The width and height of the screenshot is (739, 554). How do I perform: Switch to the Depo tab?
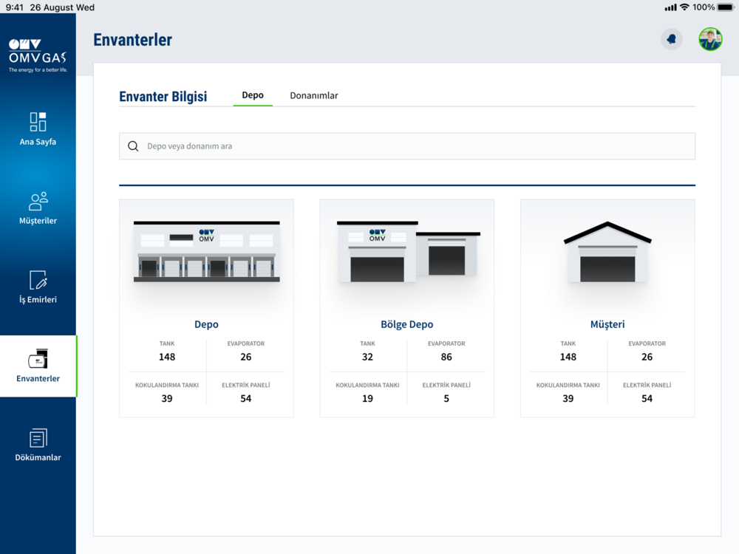pyautogui.click(x=253, y=95)
